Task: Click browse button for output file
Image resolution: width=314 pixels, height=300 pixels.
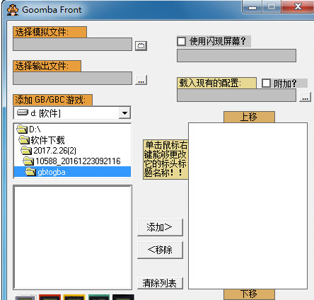Action: click(141, 80)
